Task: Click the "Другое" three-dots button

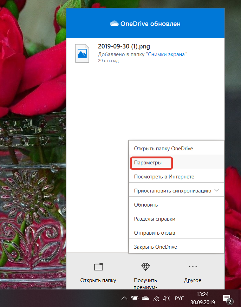Action: click(193, 273)
